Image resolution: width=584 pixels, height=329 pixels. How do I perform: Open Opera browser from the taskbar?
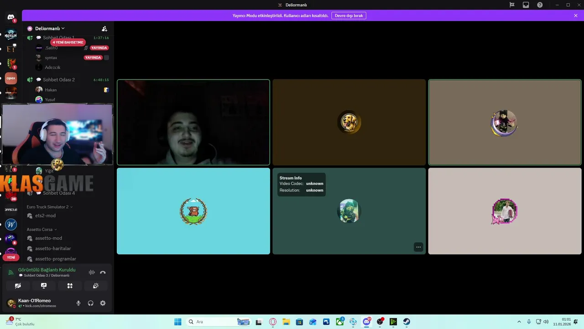click(x=273, y=322)
